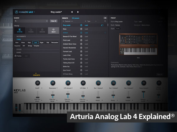Click the Clear All button
177x132 pixels.
[54, 21]
